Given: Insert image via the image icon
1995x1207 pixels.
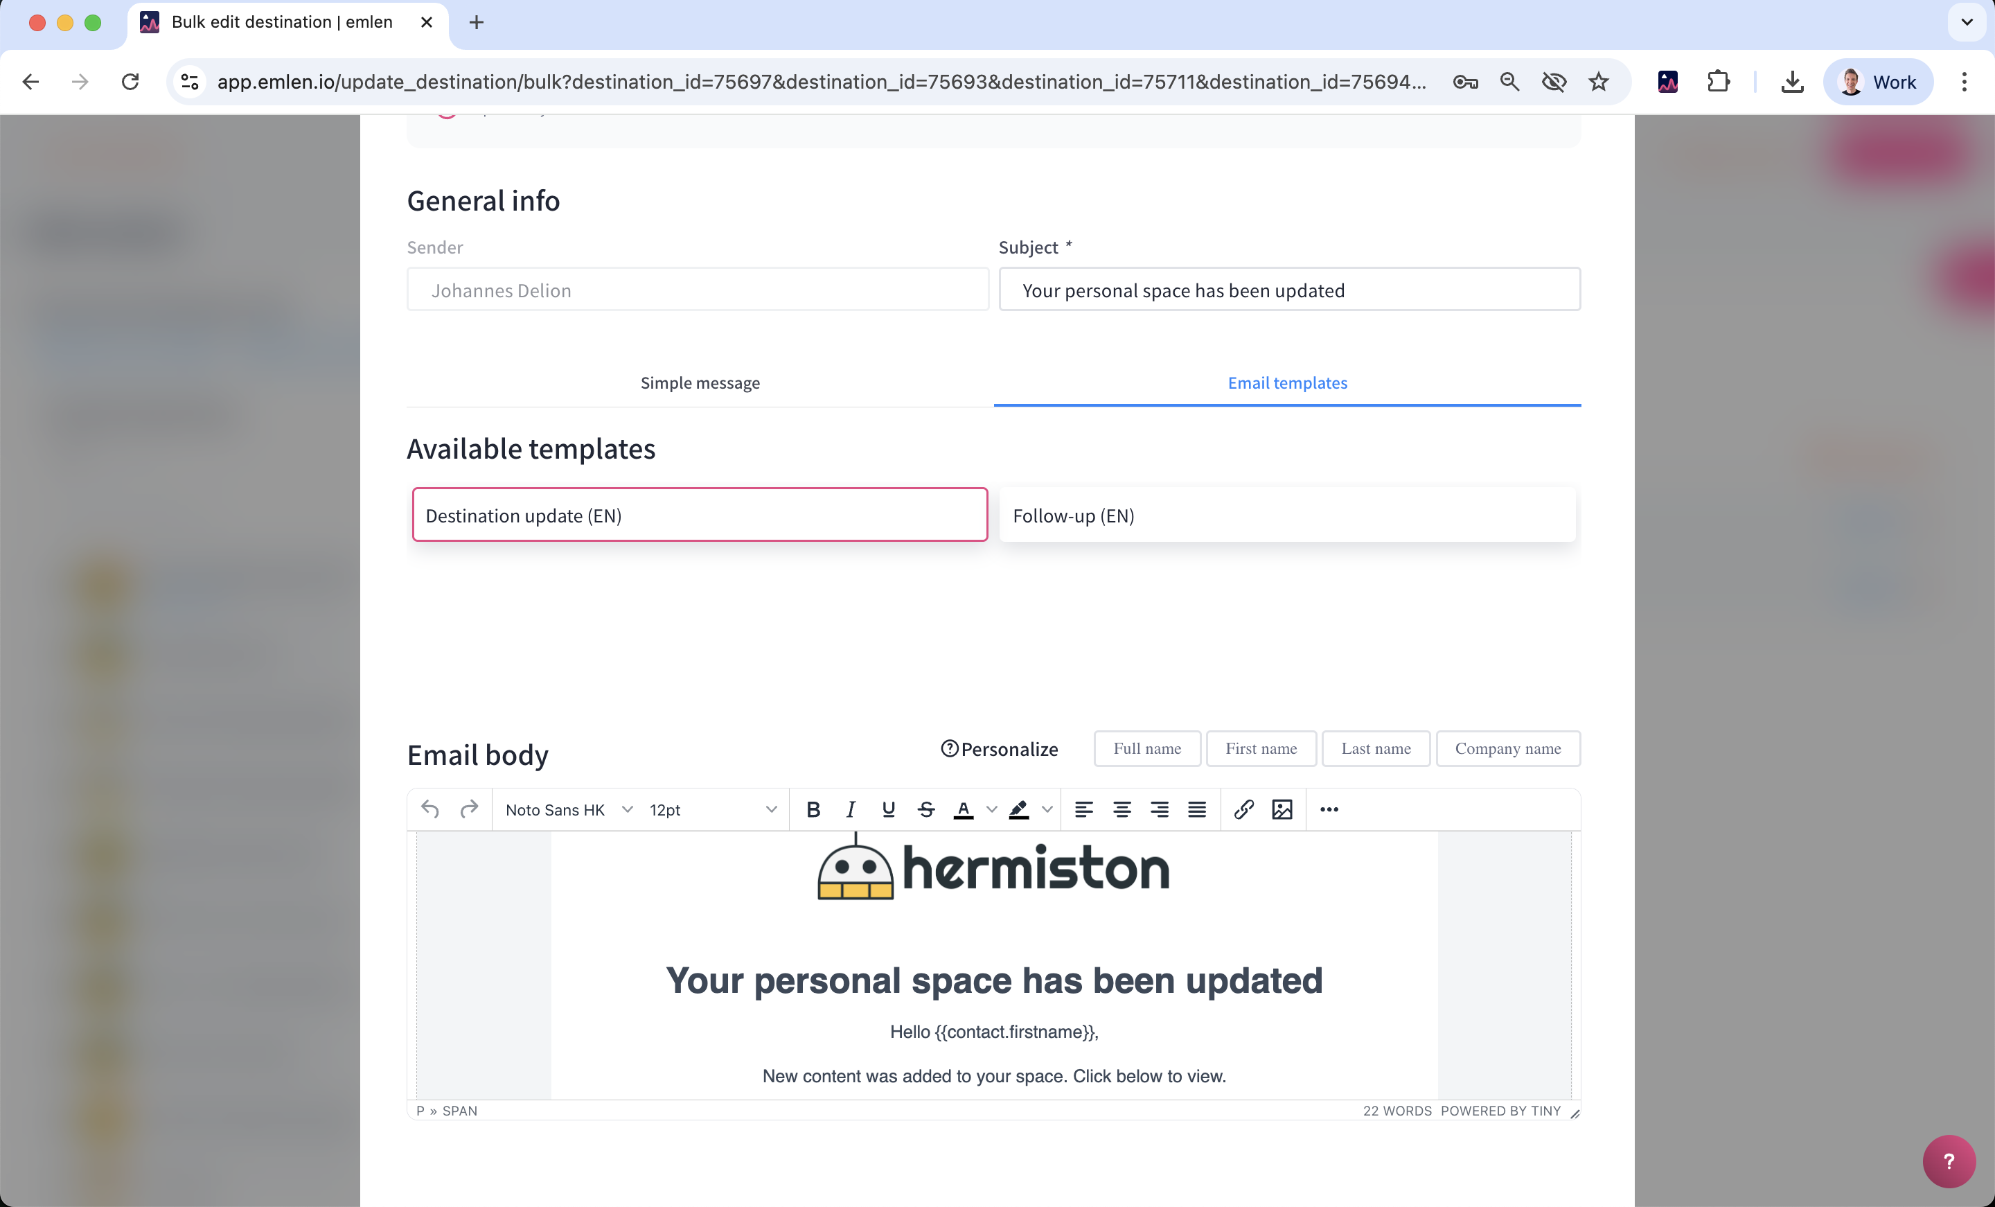Looking at the screenshot, I should 1282,809.
